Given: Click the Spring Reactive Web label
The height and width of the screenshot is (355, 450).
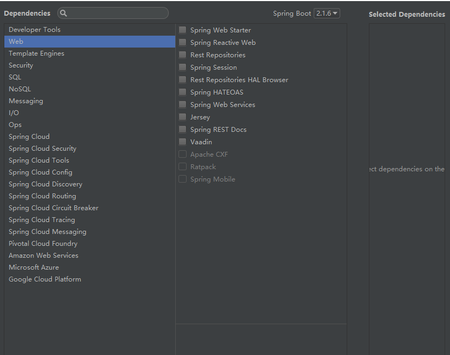Looking at the screenshot, I should click(x=223, y=43).
